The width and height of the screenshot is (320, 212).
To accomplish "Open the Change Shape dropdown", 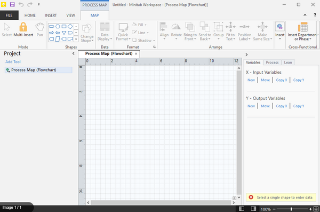I will (x=87, y=33).
